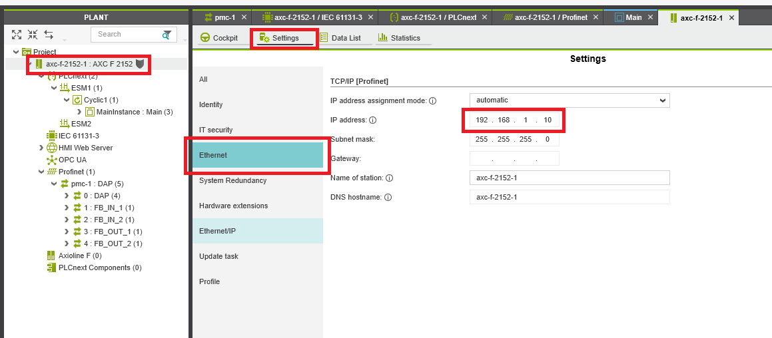Expand the HMI Web Server tree node
This screenshot has height=338, width=772.
42,148
